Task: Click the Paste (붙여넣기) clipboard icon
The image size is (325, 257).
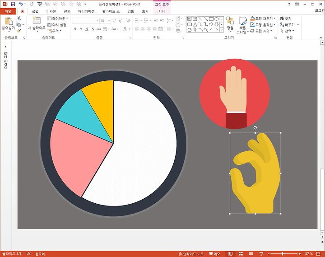Action: [x=9, y=21]
